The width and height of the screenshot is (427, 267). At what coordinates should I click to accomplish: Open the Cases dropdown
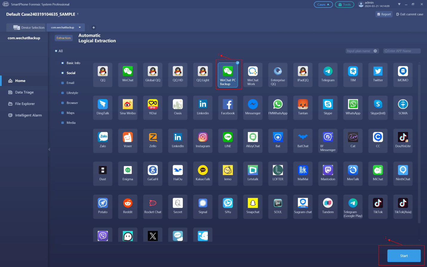[x=323, y=4]
